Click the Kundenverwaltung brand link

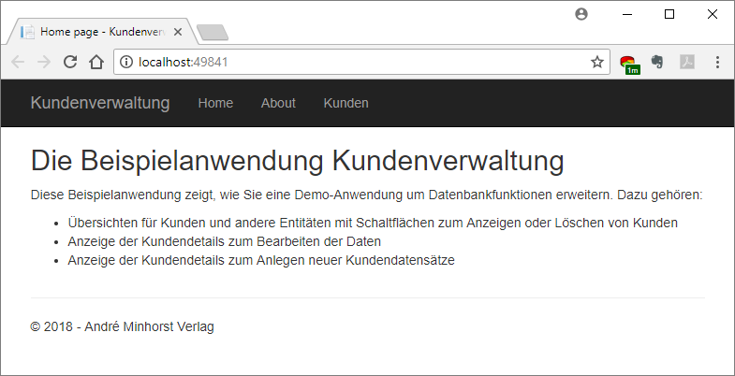coord(100,103)
